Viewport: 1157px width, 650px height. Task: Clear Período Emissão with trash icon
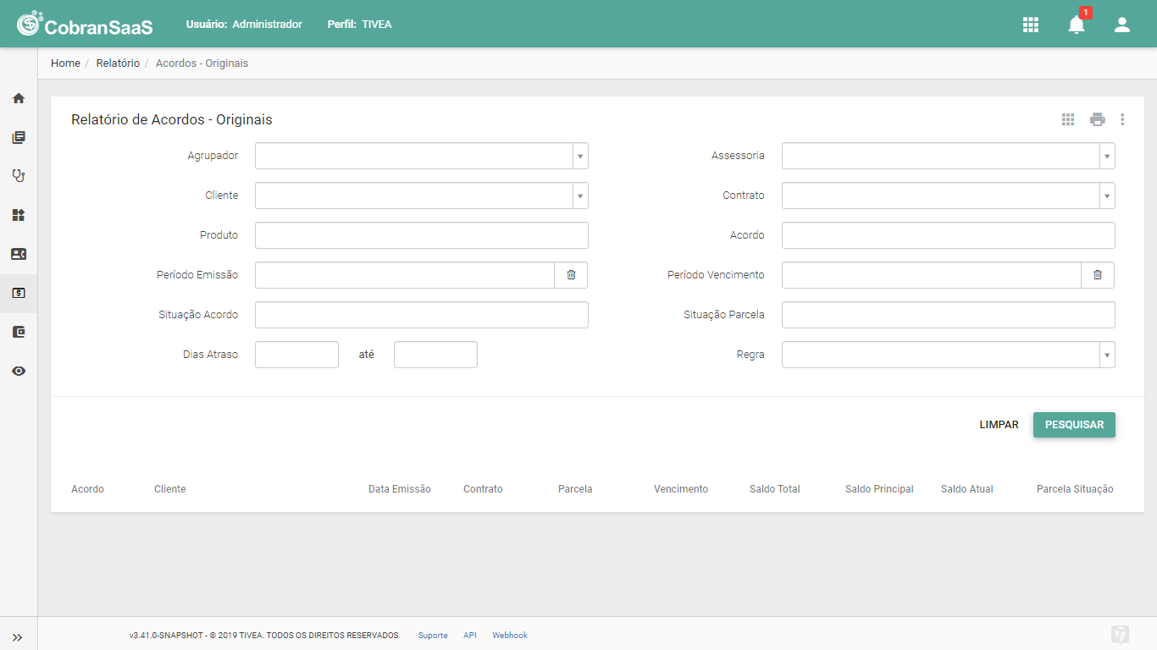click(x=571, y=275)
